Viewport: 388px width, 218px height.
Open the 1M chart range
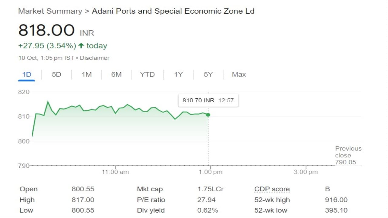[x=86, y=74]
